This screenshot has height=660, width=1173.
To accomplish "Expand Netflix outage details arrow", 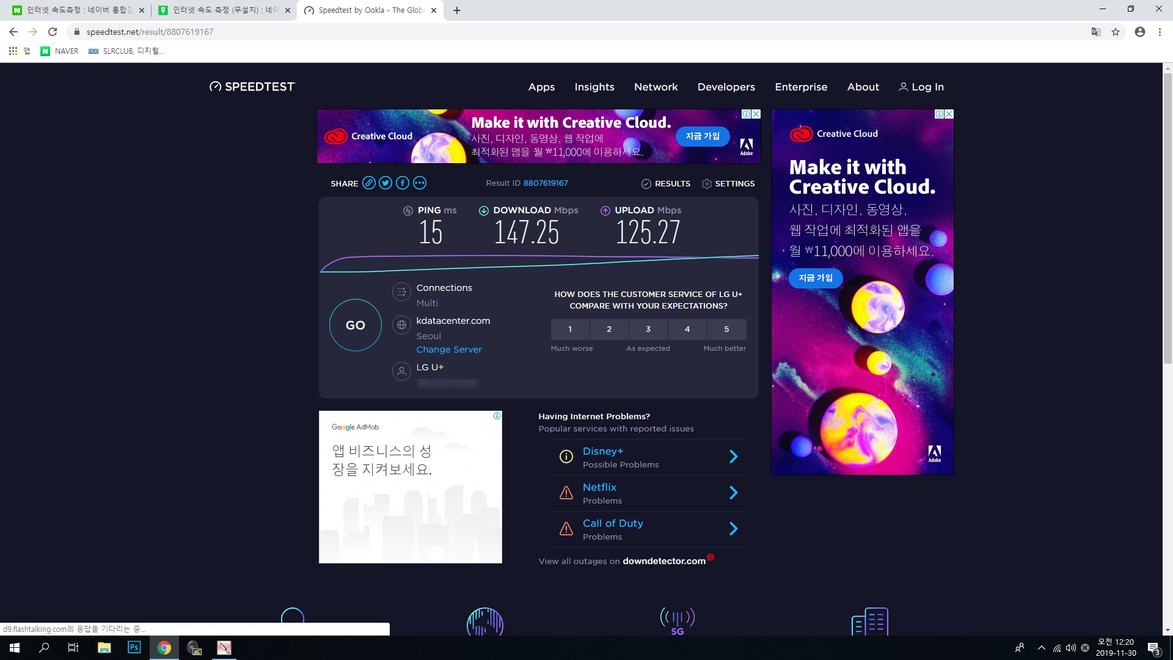I will click(734, 493).
